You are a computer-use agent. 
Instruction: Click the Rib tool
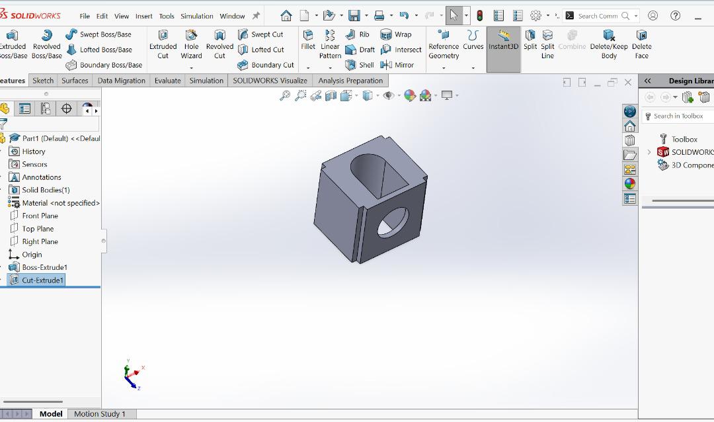pos(357,34)
